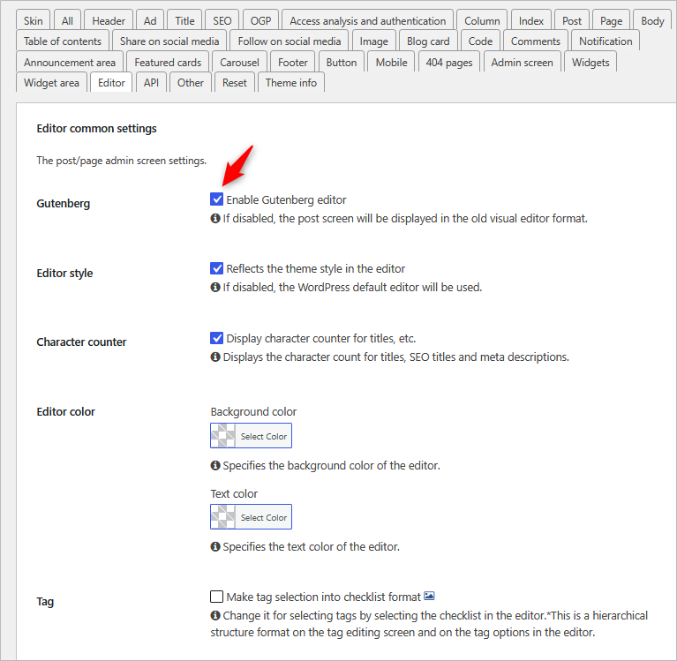Open Access analysis and authentication tab
677x661 pixels.
point(367,20)
